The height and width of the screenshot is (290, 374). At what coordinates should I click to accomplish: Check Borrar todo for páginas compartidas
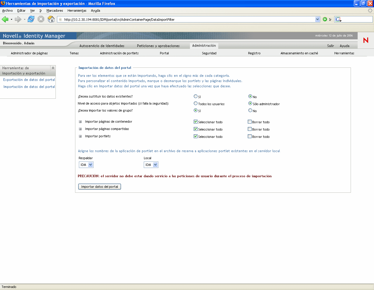pos(250,129)
